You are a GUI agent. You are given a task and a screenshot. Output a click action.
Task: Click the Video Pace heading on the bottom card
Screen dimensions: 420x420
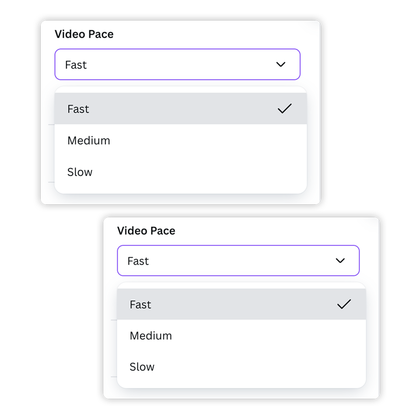coord(146,231)
